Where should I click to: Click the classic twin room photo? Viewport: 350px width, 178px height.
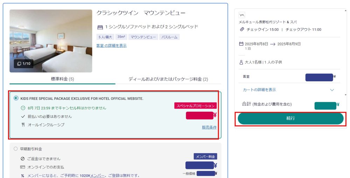(x=51, y=41)
